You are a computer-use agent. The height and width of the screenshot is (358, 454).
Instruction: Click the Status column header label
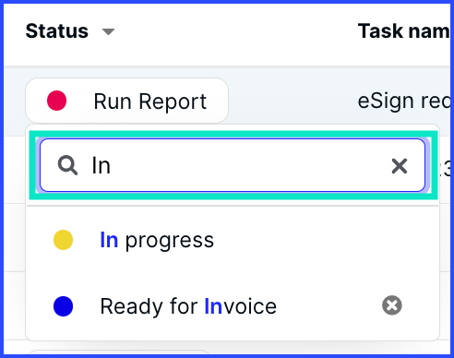[57, 31]
